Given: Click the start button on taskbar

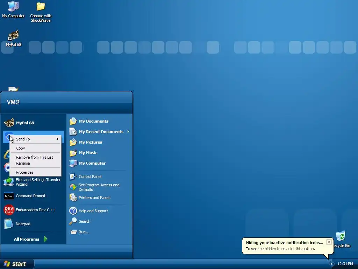Looking at the screenshot, I should tap(17, 264).
